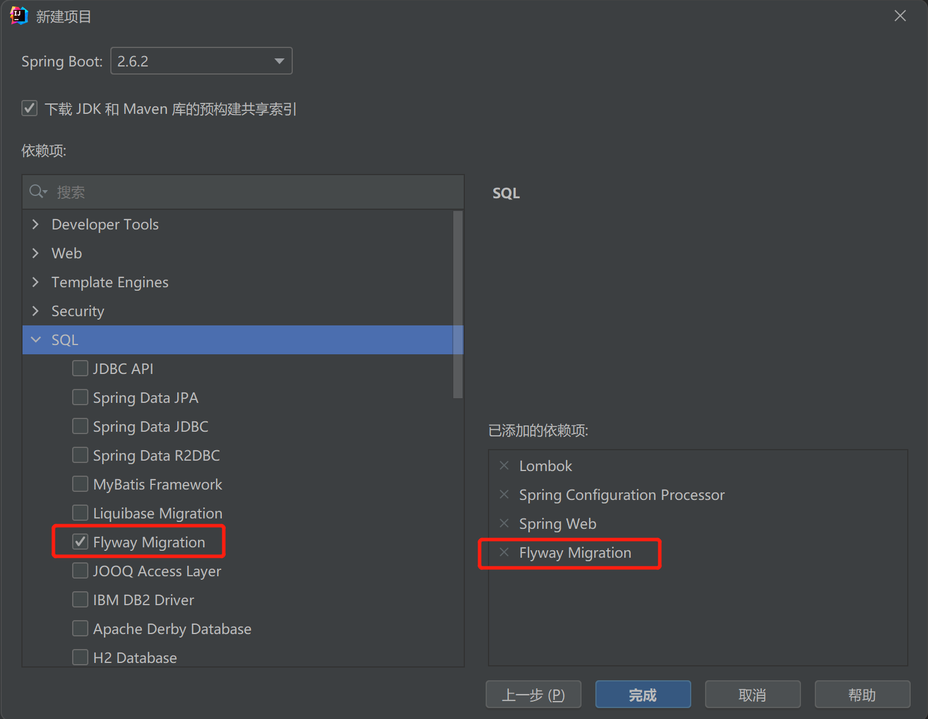Uncheck the Flyway Migration dependency
This screenshot has width=928, height=719.
pos(80,542)
